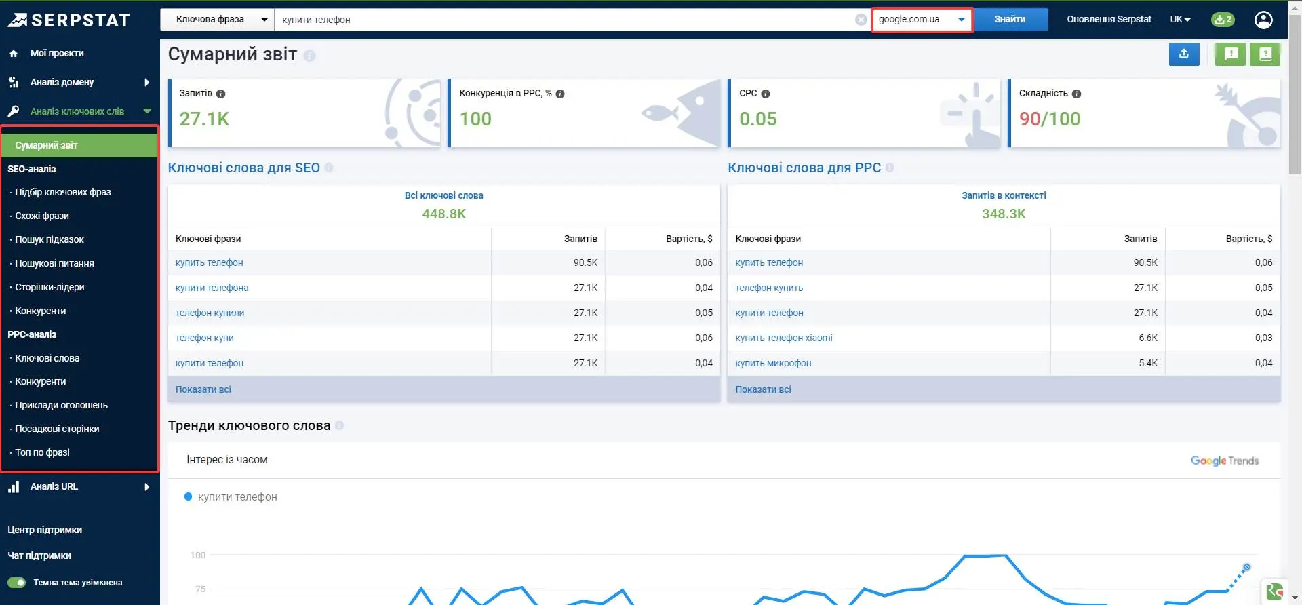Open the UK language dropdown

click(1181, 20)
